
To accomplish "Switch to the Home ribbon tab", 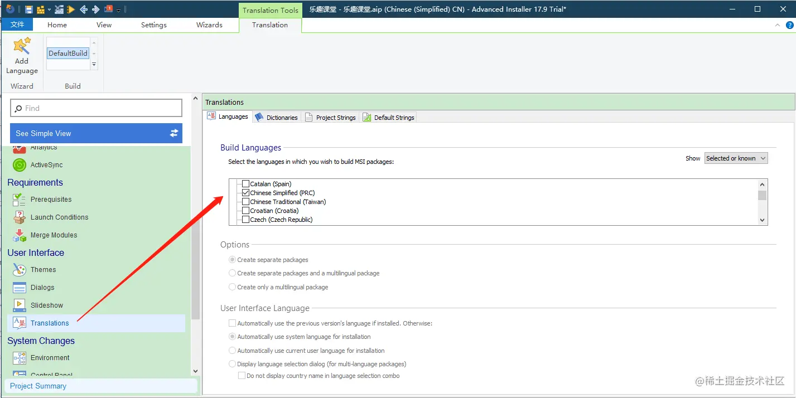I will pyautogui.click(x=57, y=25).
